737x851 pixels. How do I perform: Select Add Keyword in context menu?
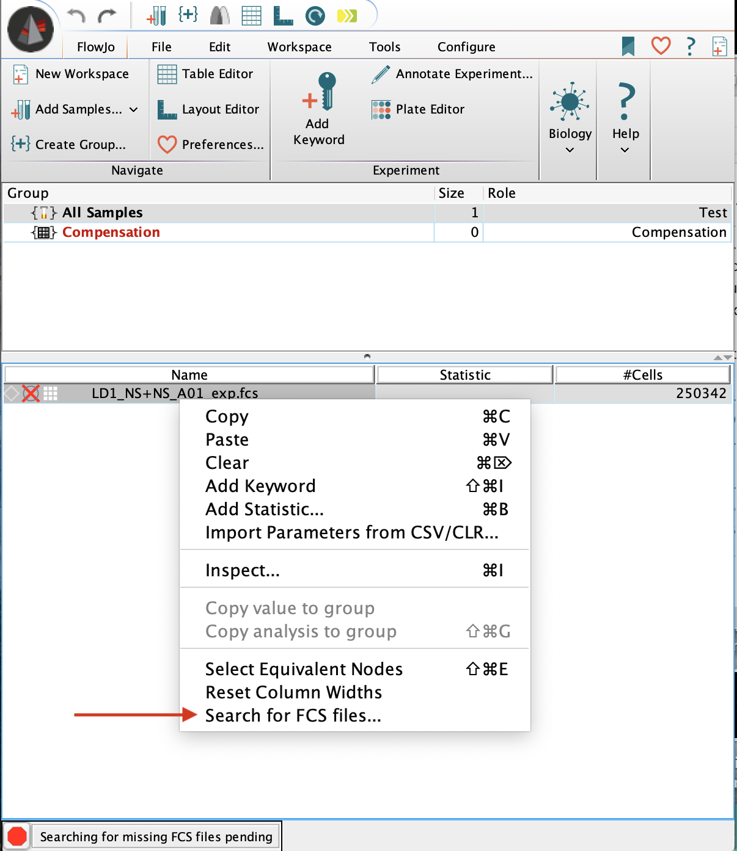[x=355, y=486]
